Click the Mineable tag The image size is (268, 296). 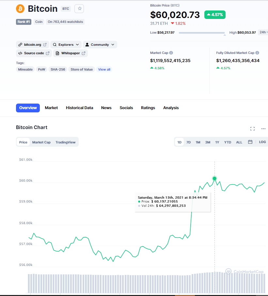[x=25, y=70]
